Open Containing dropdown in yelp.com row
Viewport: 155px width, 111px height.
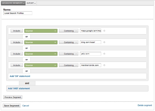pyautogui.click(x=69, y=54)
